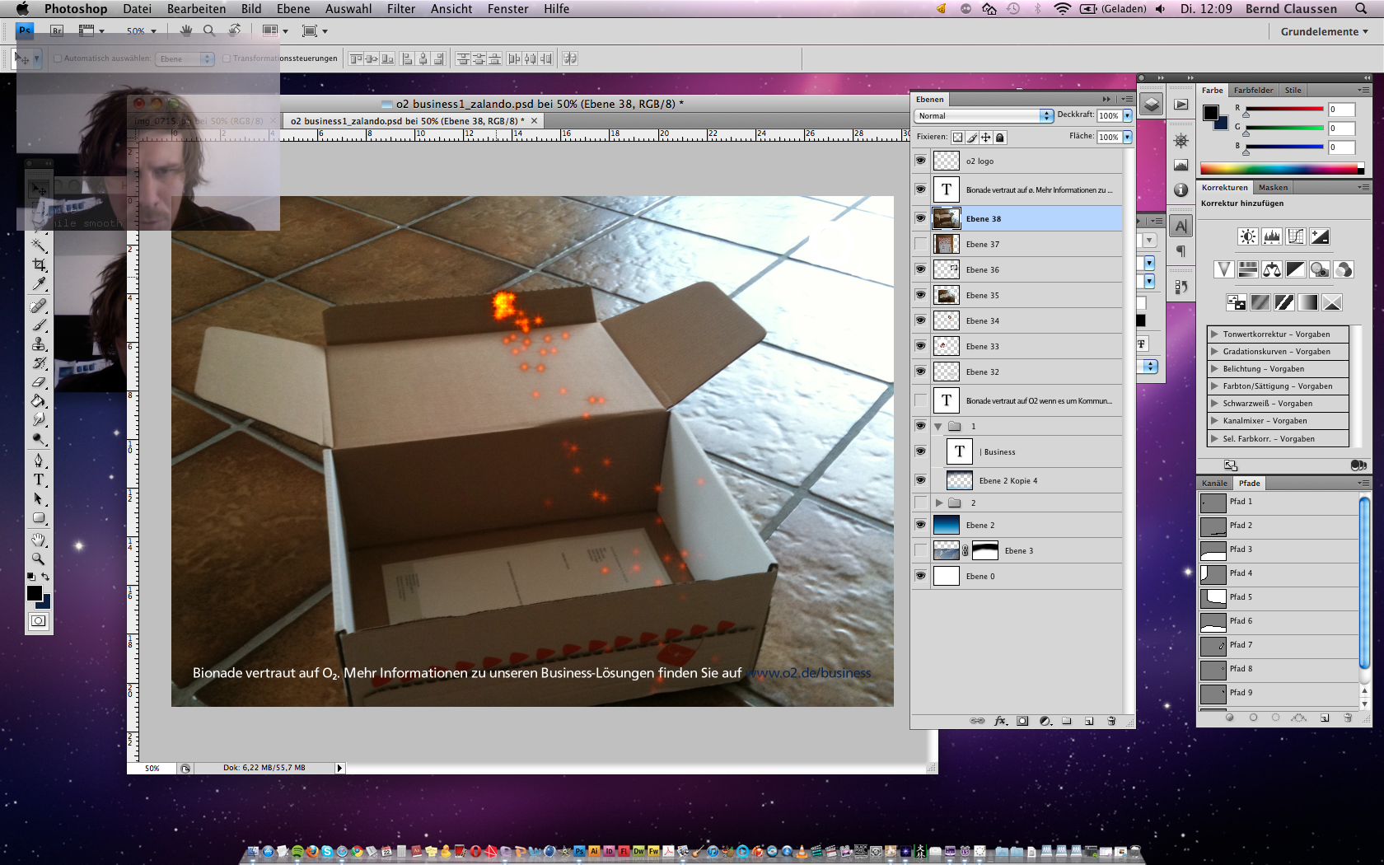The width and height of the screenshot is (1384, 865).
Task: Switch to the Kanäle tab
Action: (1214, 484)
